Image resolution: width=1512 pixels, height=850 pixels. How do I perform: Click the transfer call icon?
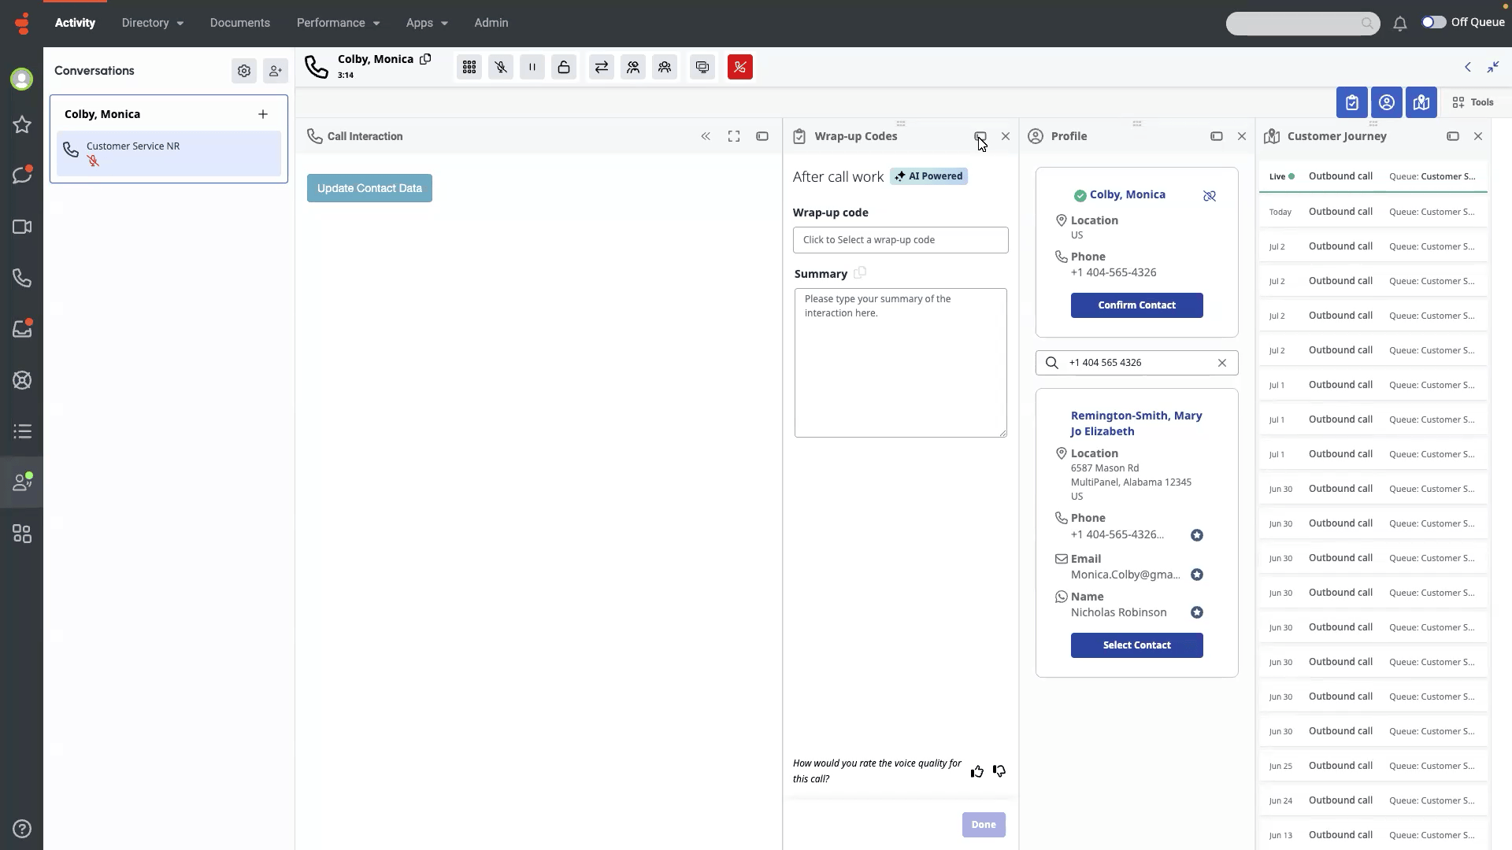(602, 68)
